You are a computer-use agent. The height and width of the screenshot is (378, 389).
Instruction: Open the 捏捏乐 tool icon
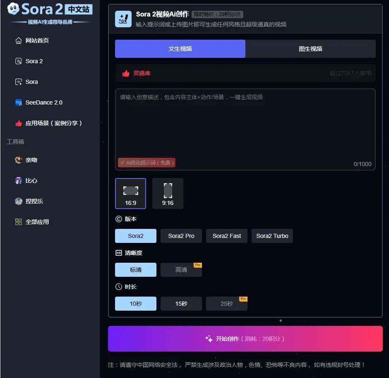click(x=19, y=201)
